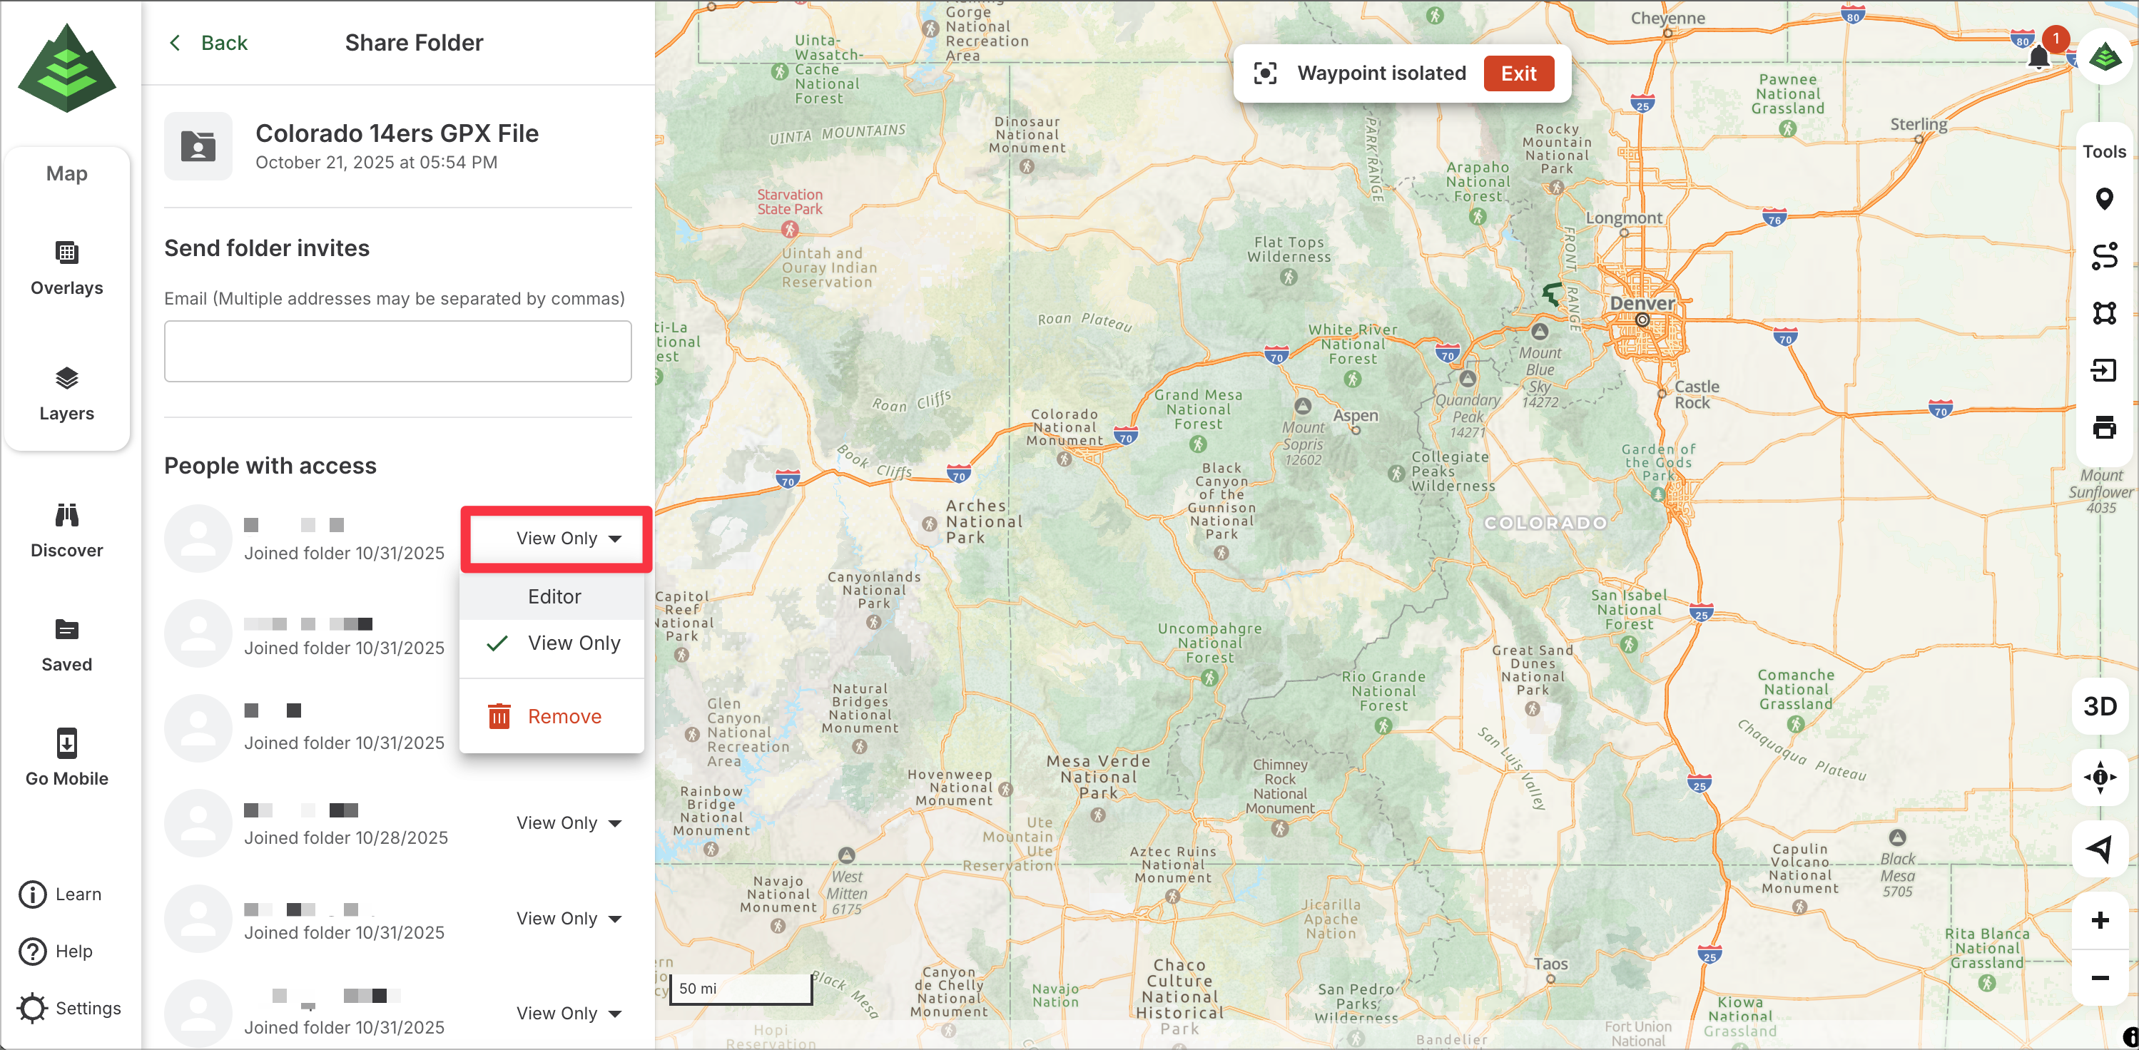Select the area polygon tool icon

pos(2103,313)
